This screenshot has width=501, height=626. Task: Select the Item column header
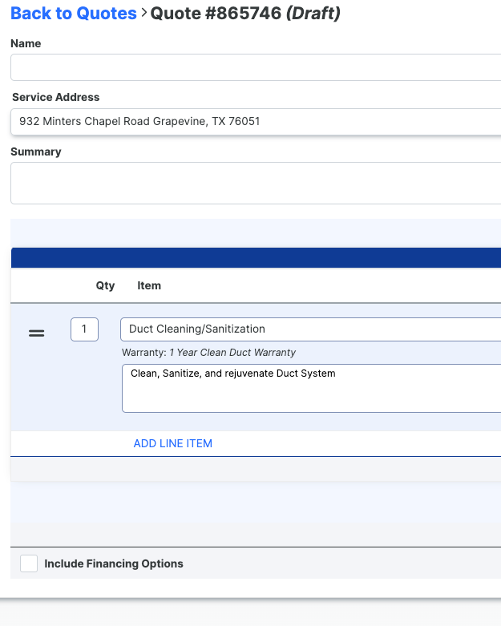[x=149, y=285]
